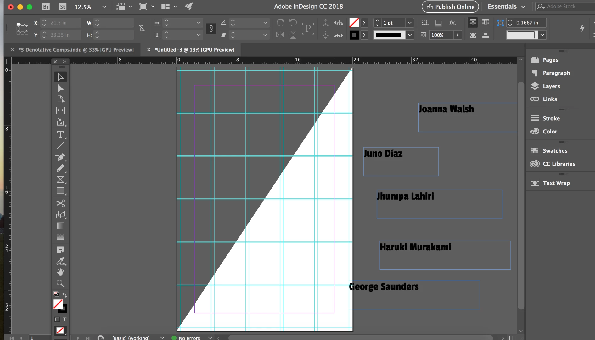Screen dimensions: 595x340
Task: Toggle formatting affects text button
Action: [x=65, y=319]
